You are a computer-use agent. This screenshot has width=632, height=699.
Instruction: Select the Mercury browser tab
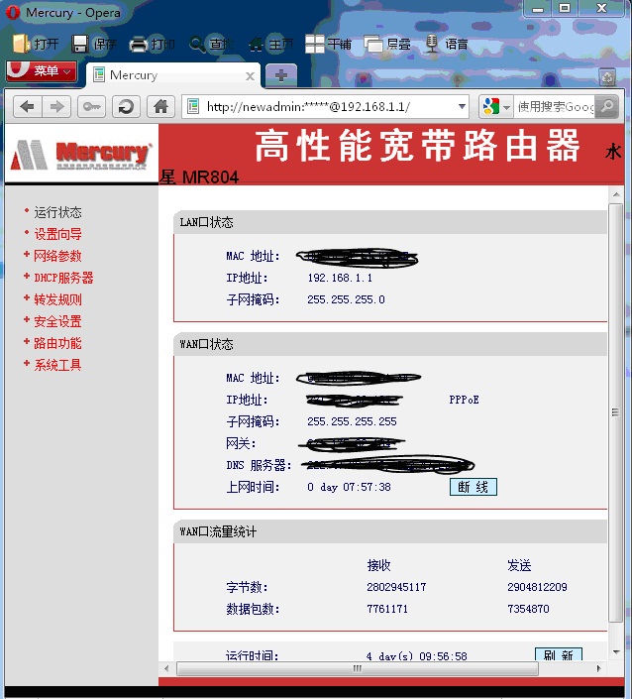(x=172, y=75)
